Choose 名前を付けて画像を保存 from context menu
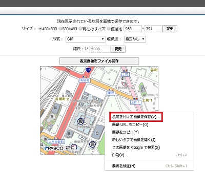The image size is (205, 186). pyautogui.click(x=136, y=117)
